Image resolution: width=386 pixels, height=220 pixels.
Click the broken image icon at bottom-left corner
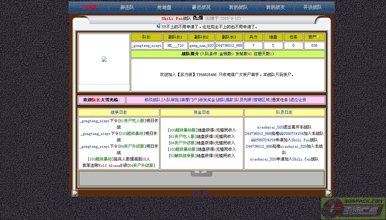pos(75,193)
